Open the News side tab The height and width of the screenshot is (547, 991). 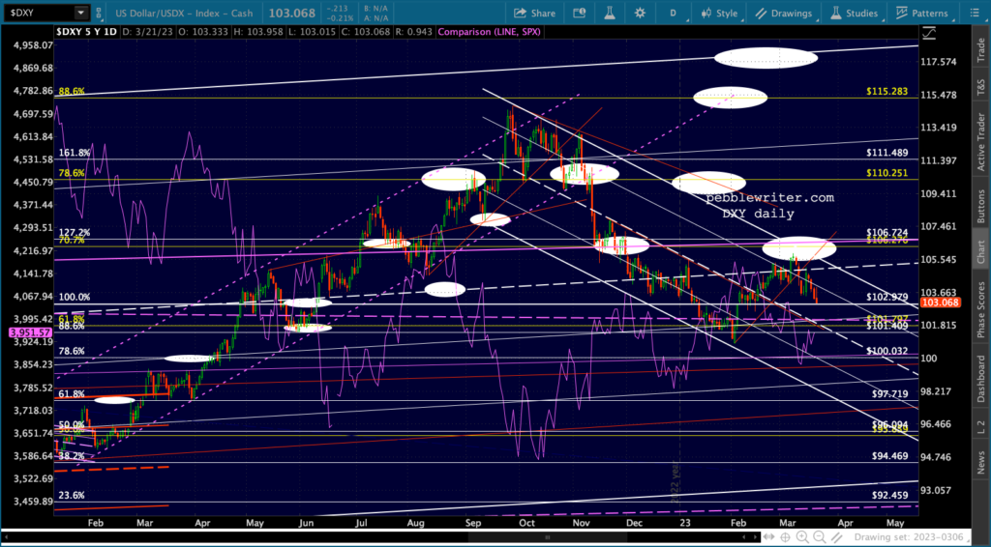980,463
